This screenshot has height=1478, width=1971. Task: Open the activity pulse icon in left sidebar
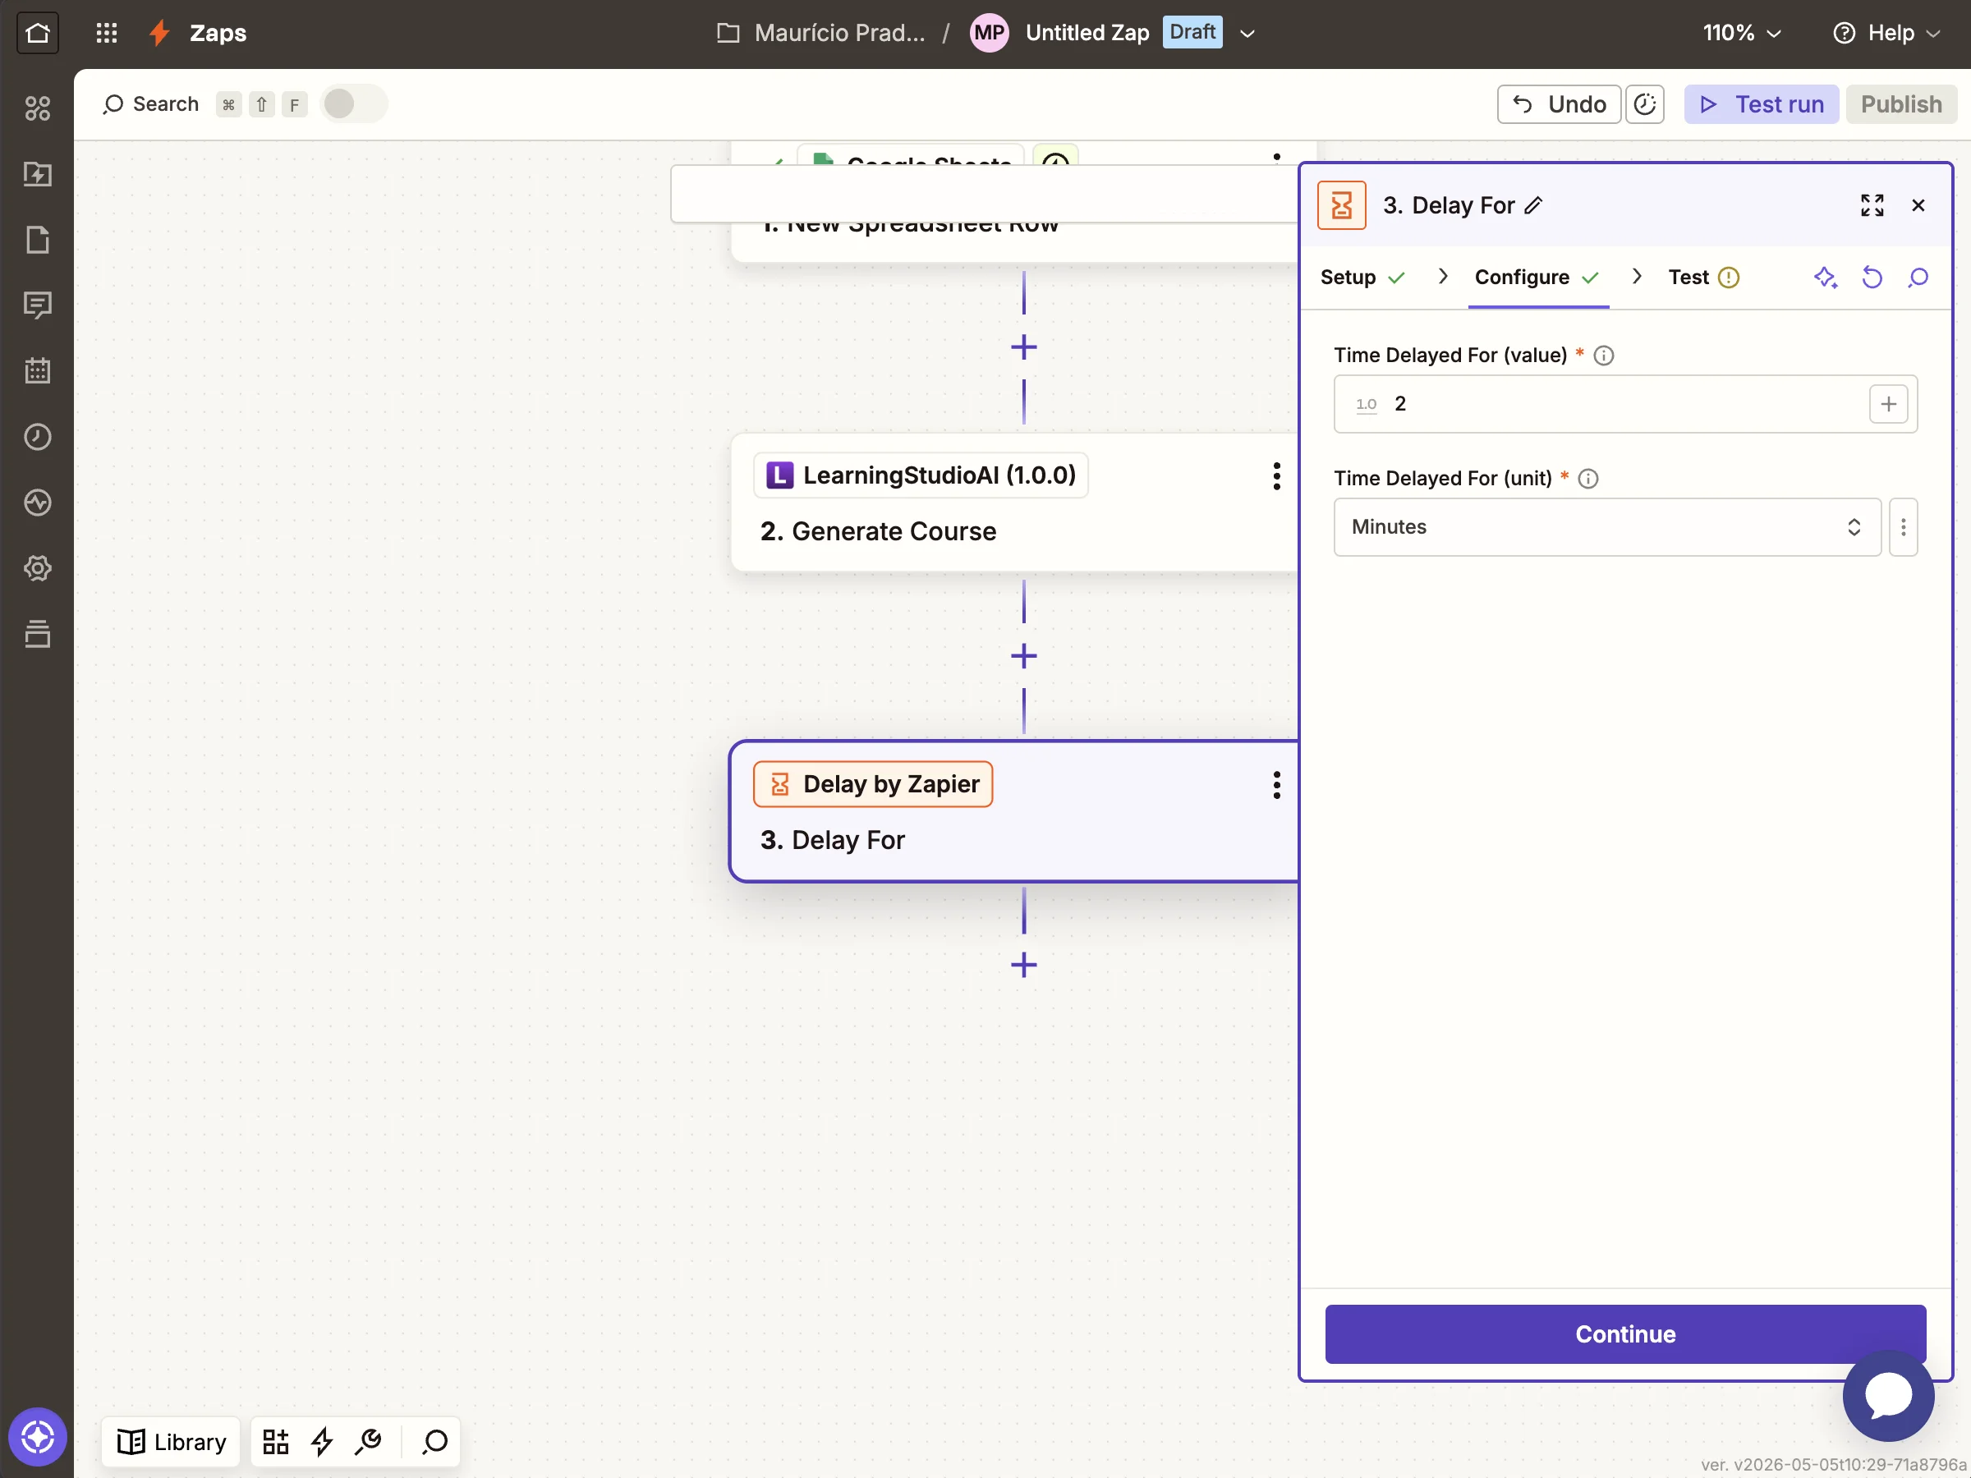click(38, 503)
